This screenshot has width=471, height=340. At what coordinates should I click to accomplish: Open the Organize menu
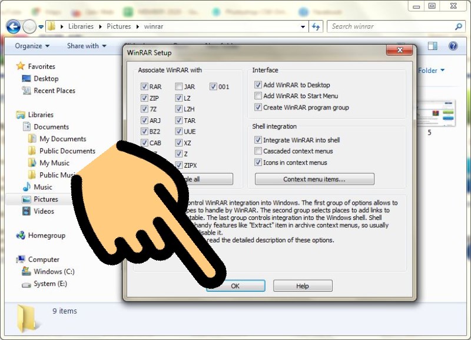coord(32,46)
